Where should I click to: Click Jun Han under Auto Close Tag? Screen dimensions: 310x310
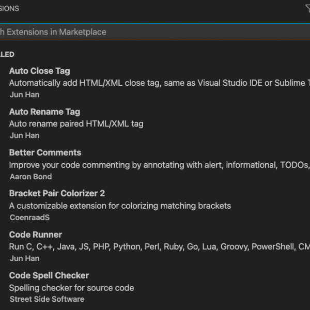24,95
